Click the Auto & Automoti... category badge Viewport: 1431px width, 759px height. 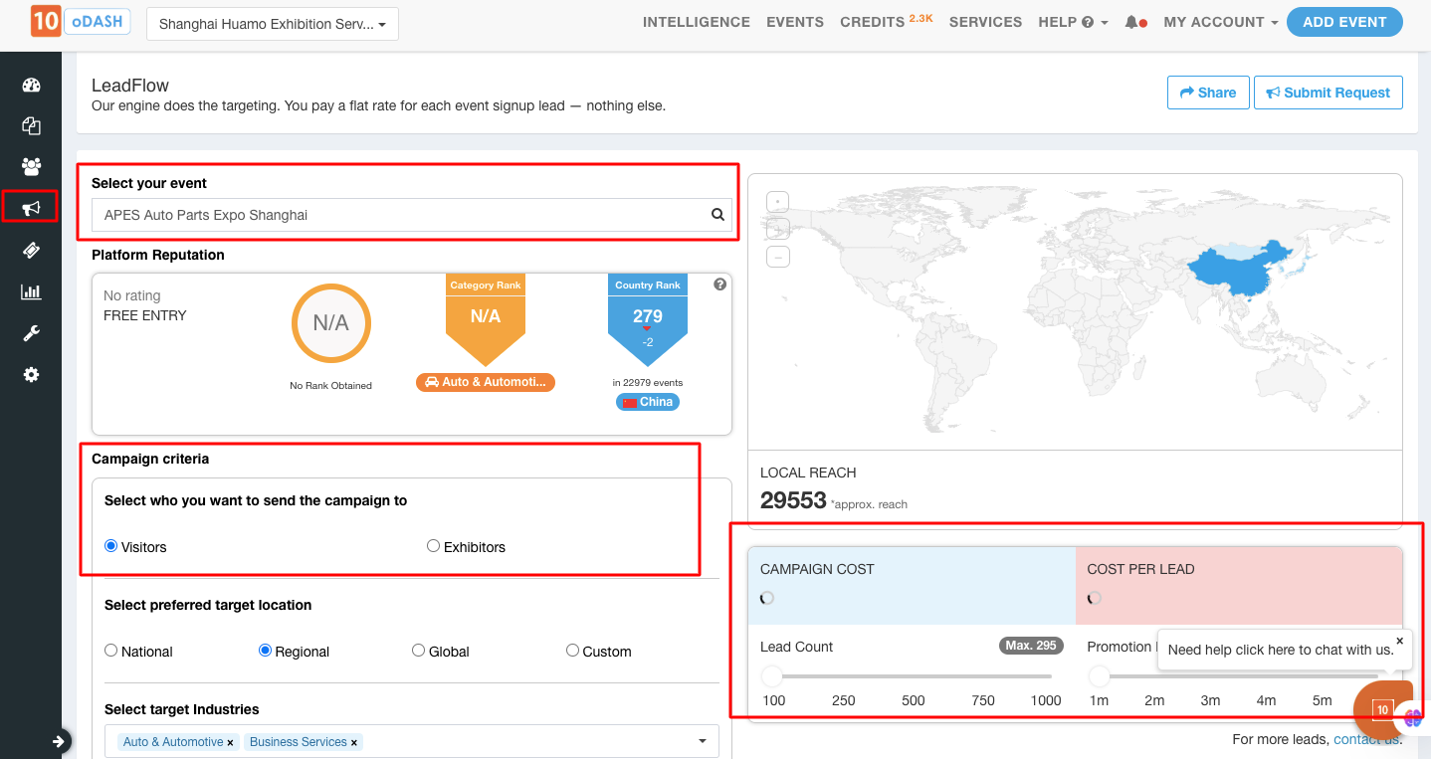pos(486,382)
